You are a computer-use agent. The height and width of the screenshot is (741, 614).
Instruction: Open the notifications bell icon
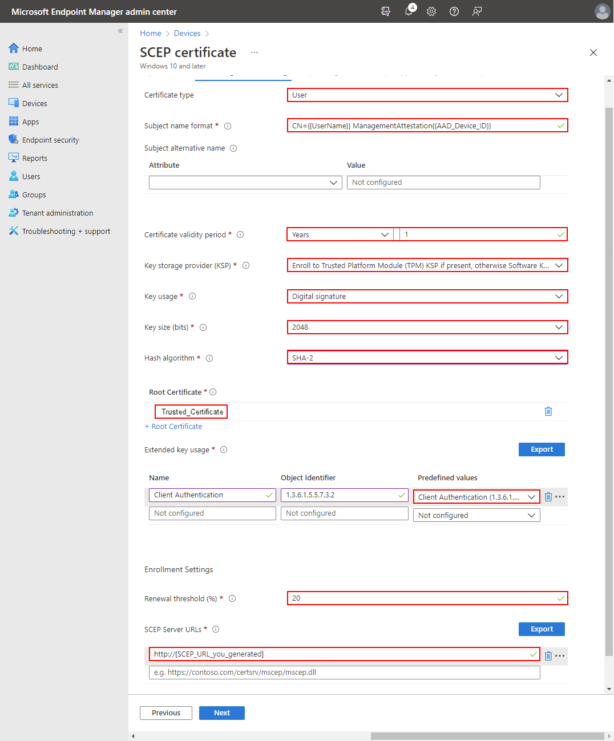(409, 11)
